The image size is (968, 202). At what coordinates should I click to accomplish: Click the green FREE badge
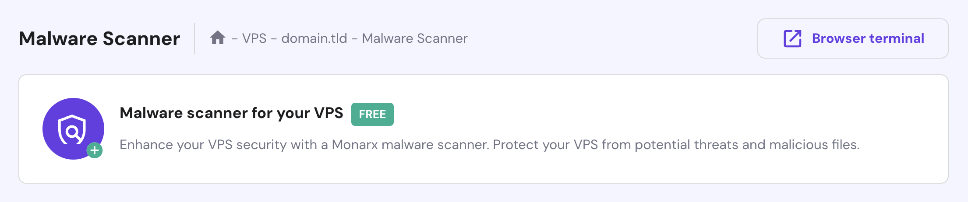(x=372, y=114)
